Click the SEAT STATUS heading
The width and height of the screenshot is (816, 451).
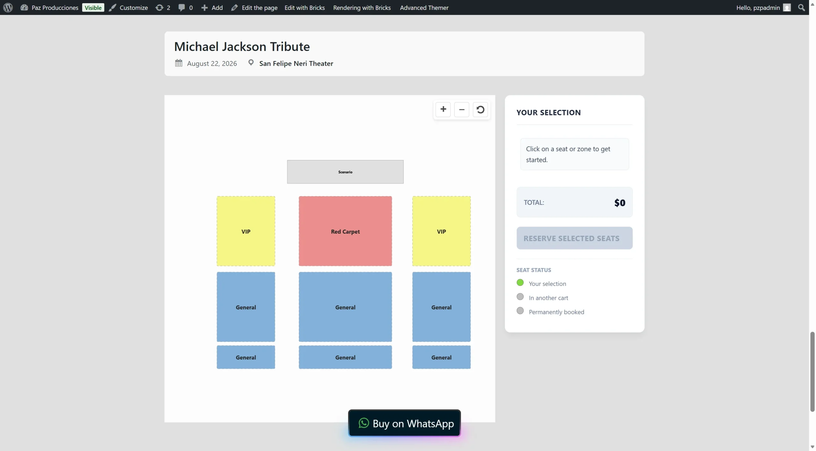pos(534,270)
